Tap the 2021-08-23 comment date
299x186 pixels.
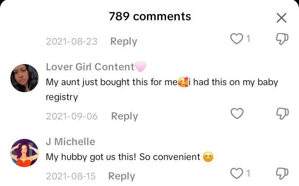pos(71,41)
